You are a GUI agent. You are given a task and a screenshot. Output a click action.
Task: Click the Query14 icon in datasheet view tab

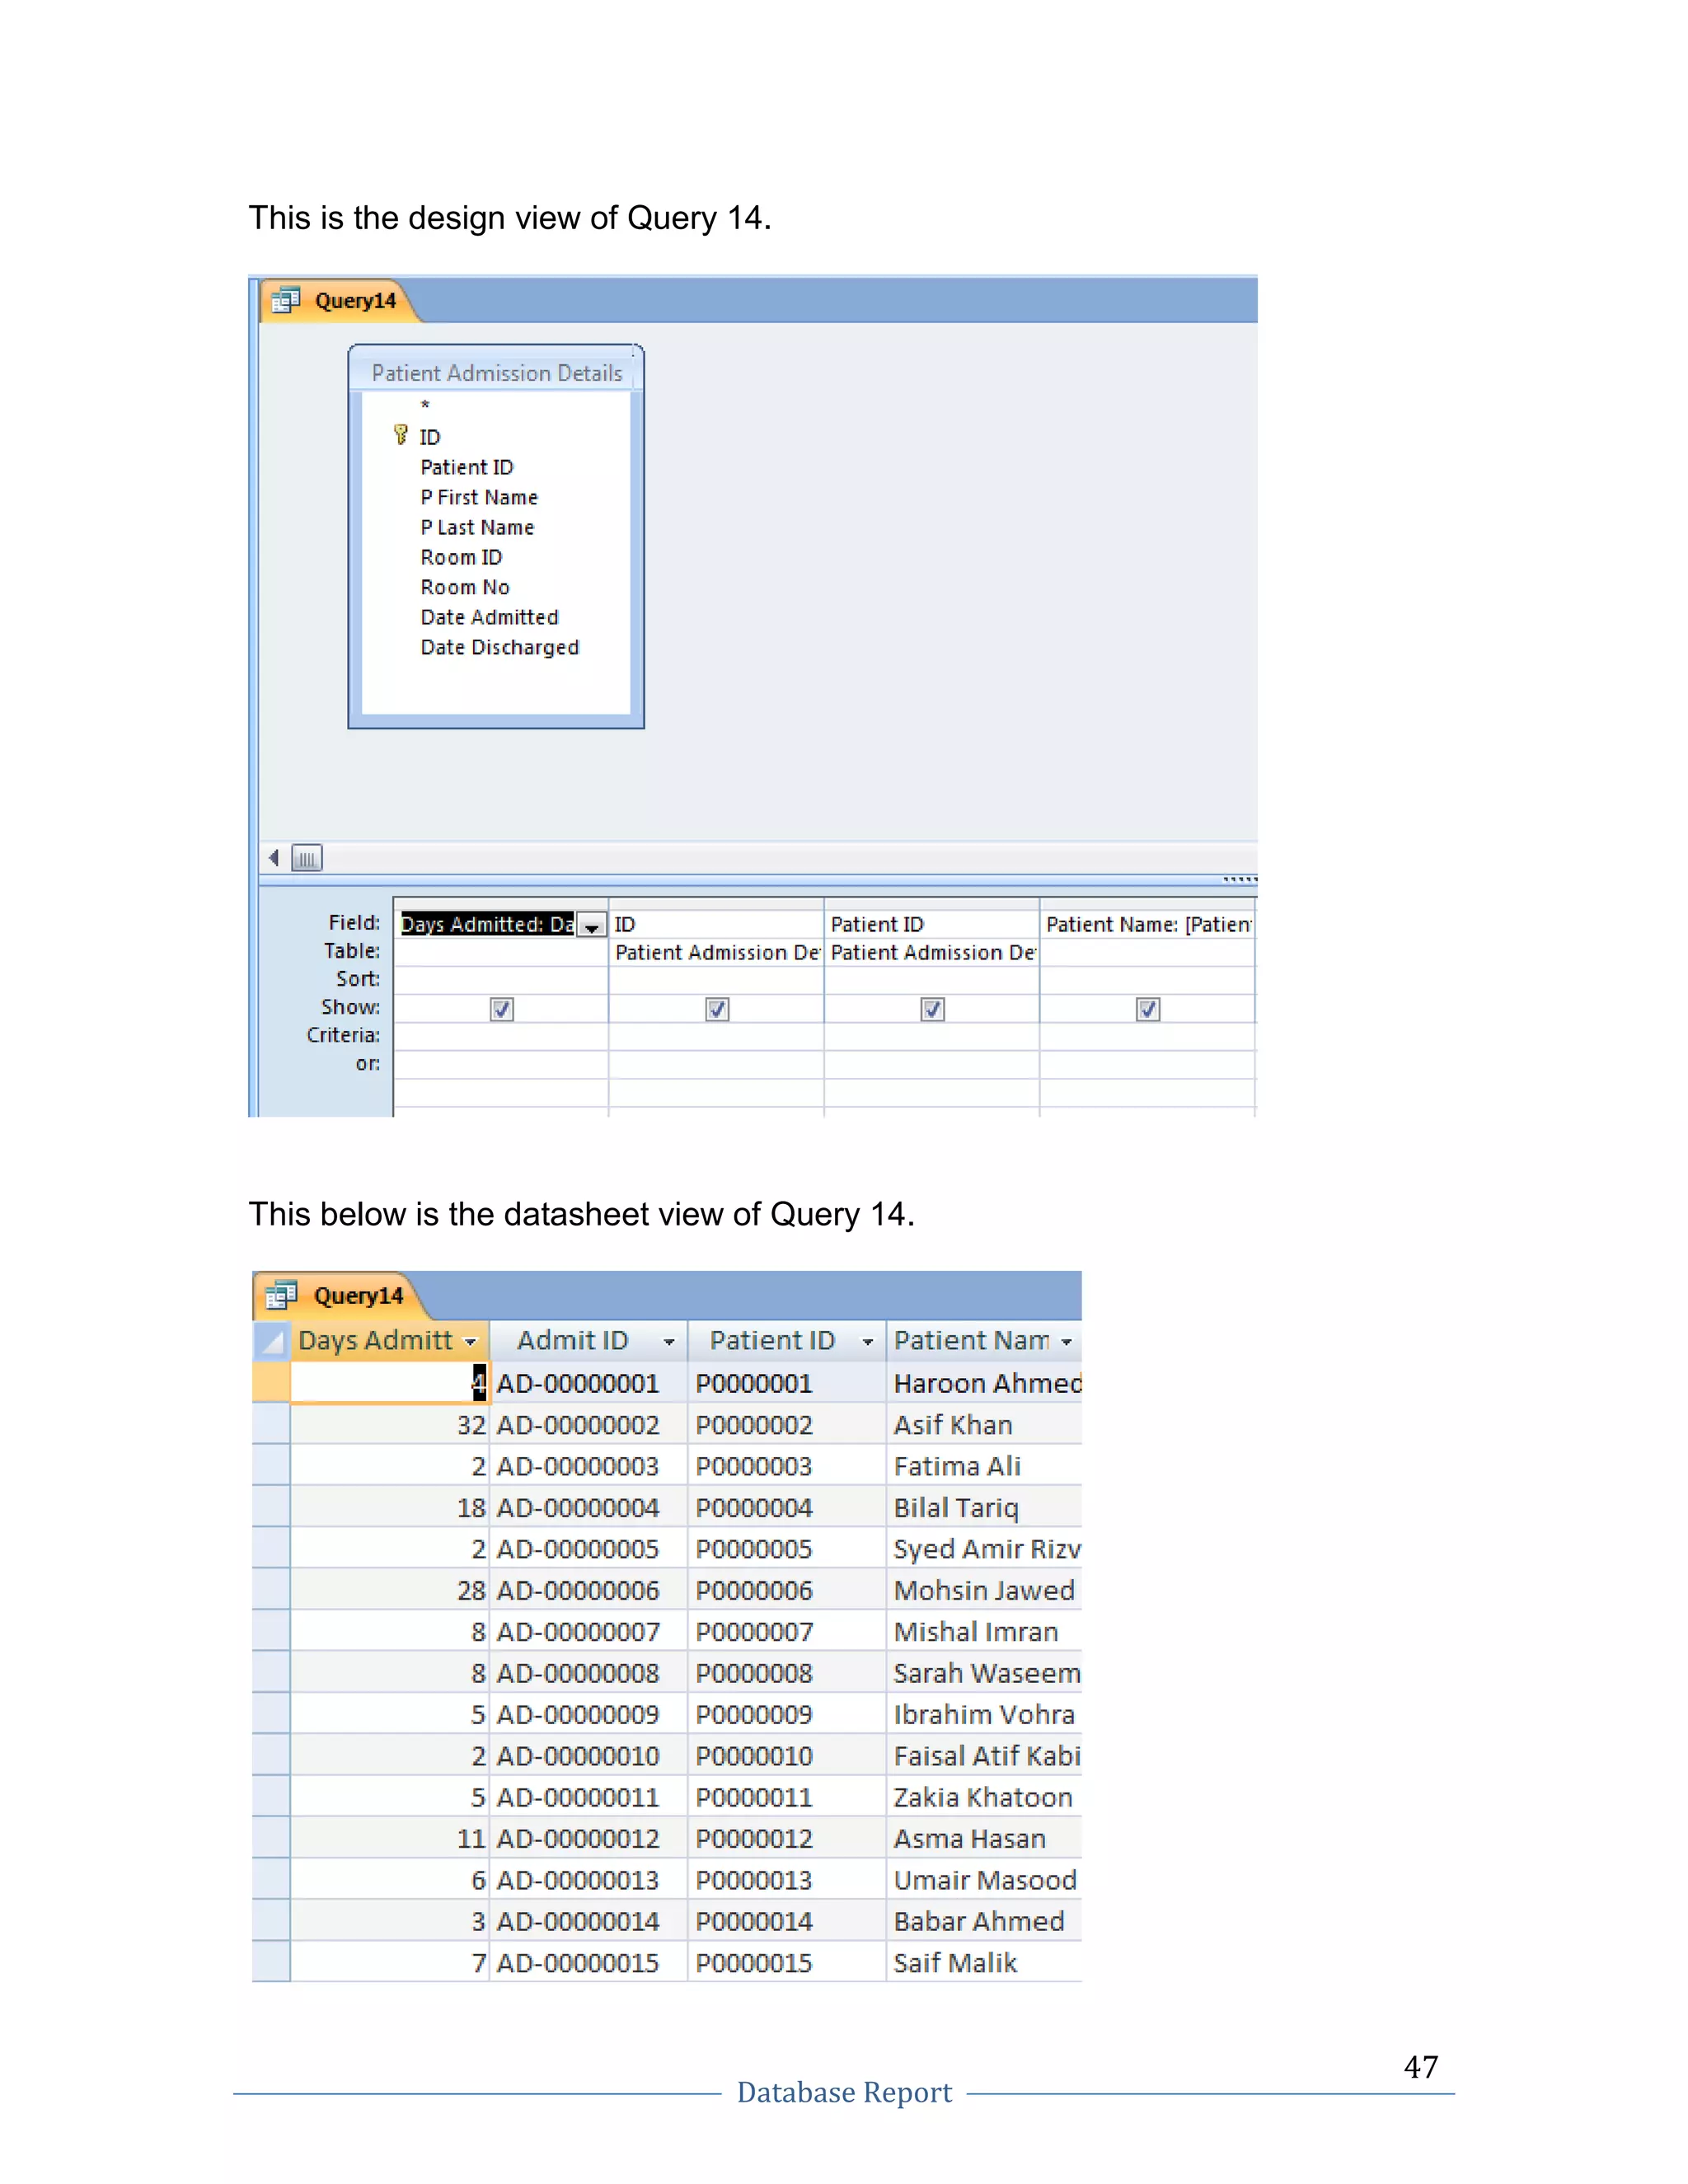281,1295
